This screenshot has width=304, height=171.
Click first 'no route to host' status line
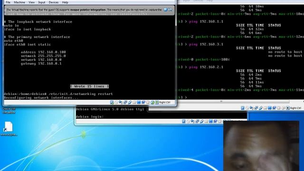pyautogui.click(x=285, y=52)
